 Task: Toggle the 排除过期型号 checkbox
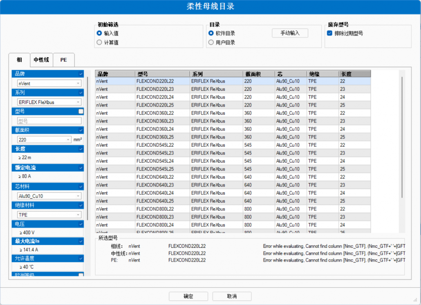coord(329,34)
